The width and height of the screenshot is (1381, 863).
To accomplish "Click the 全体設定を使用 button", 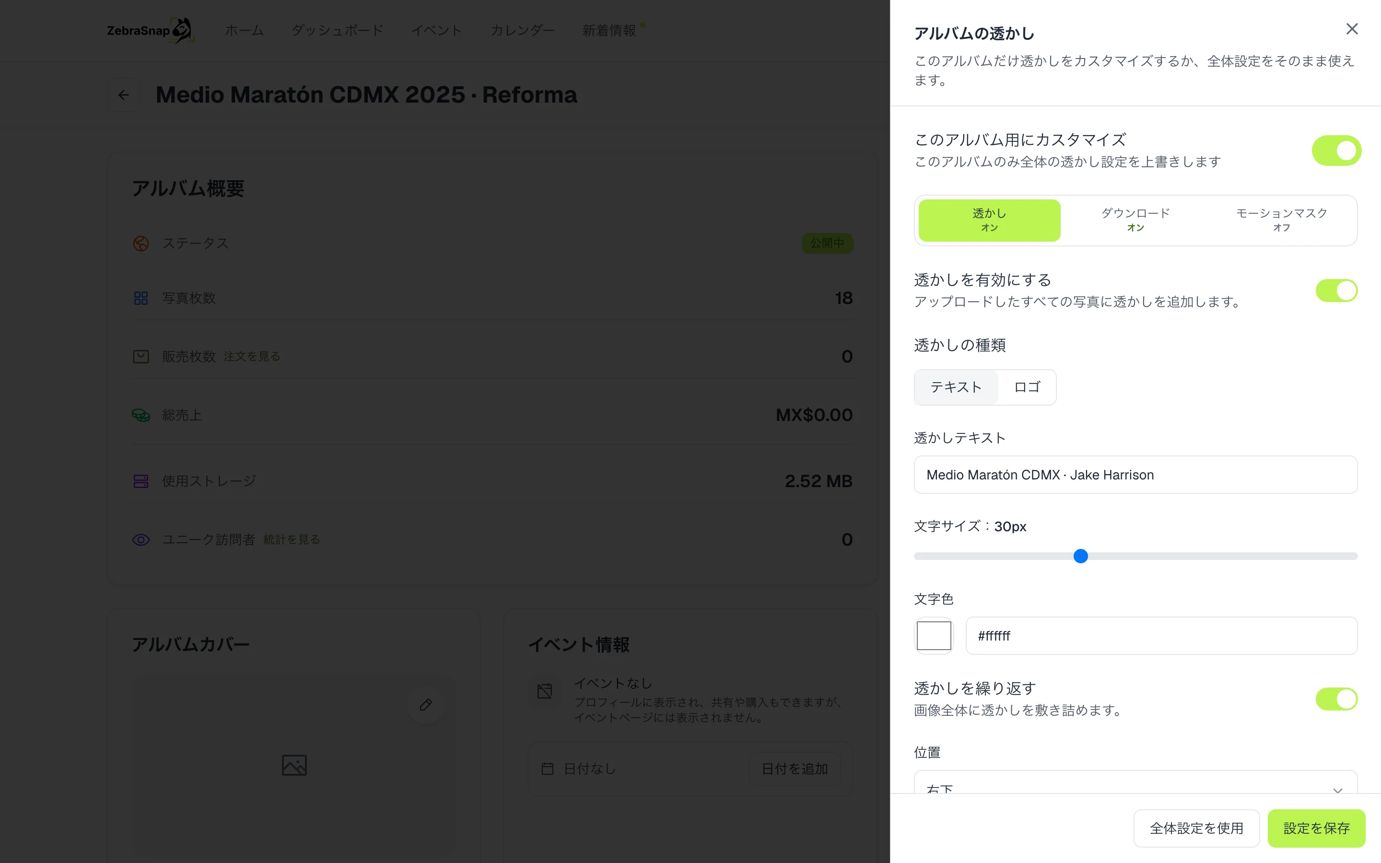I will click(1196, 828).
